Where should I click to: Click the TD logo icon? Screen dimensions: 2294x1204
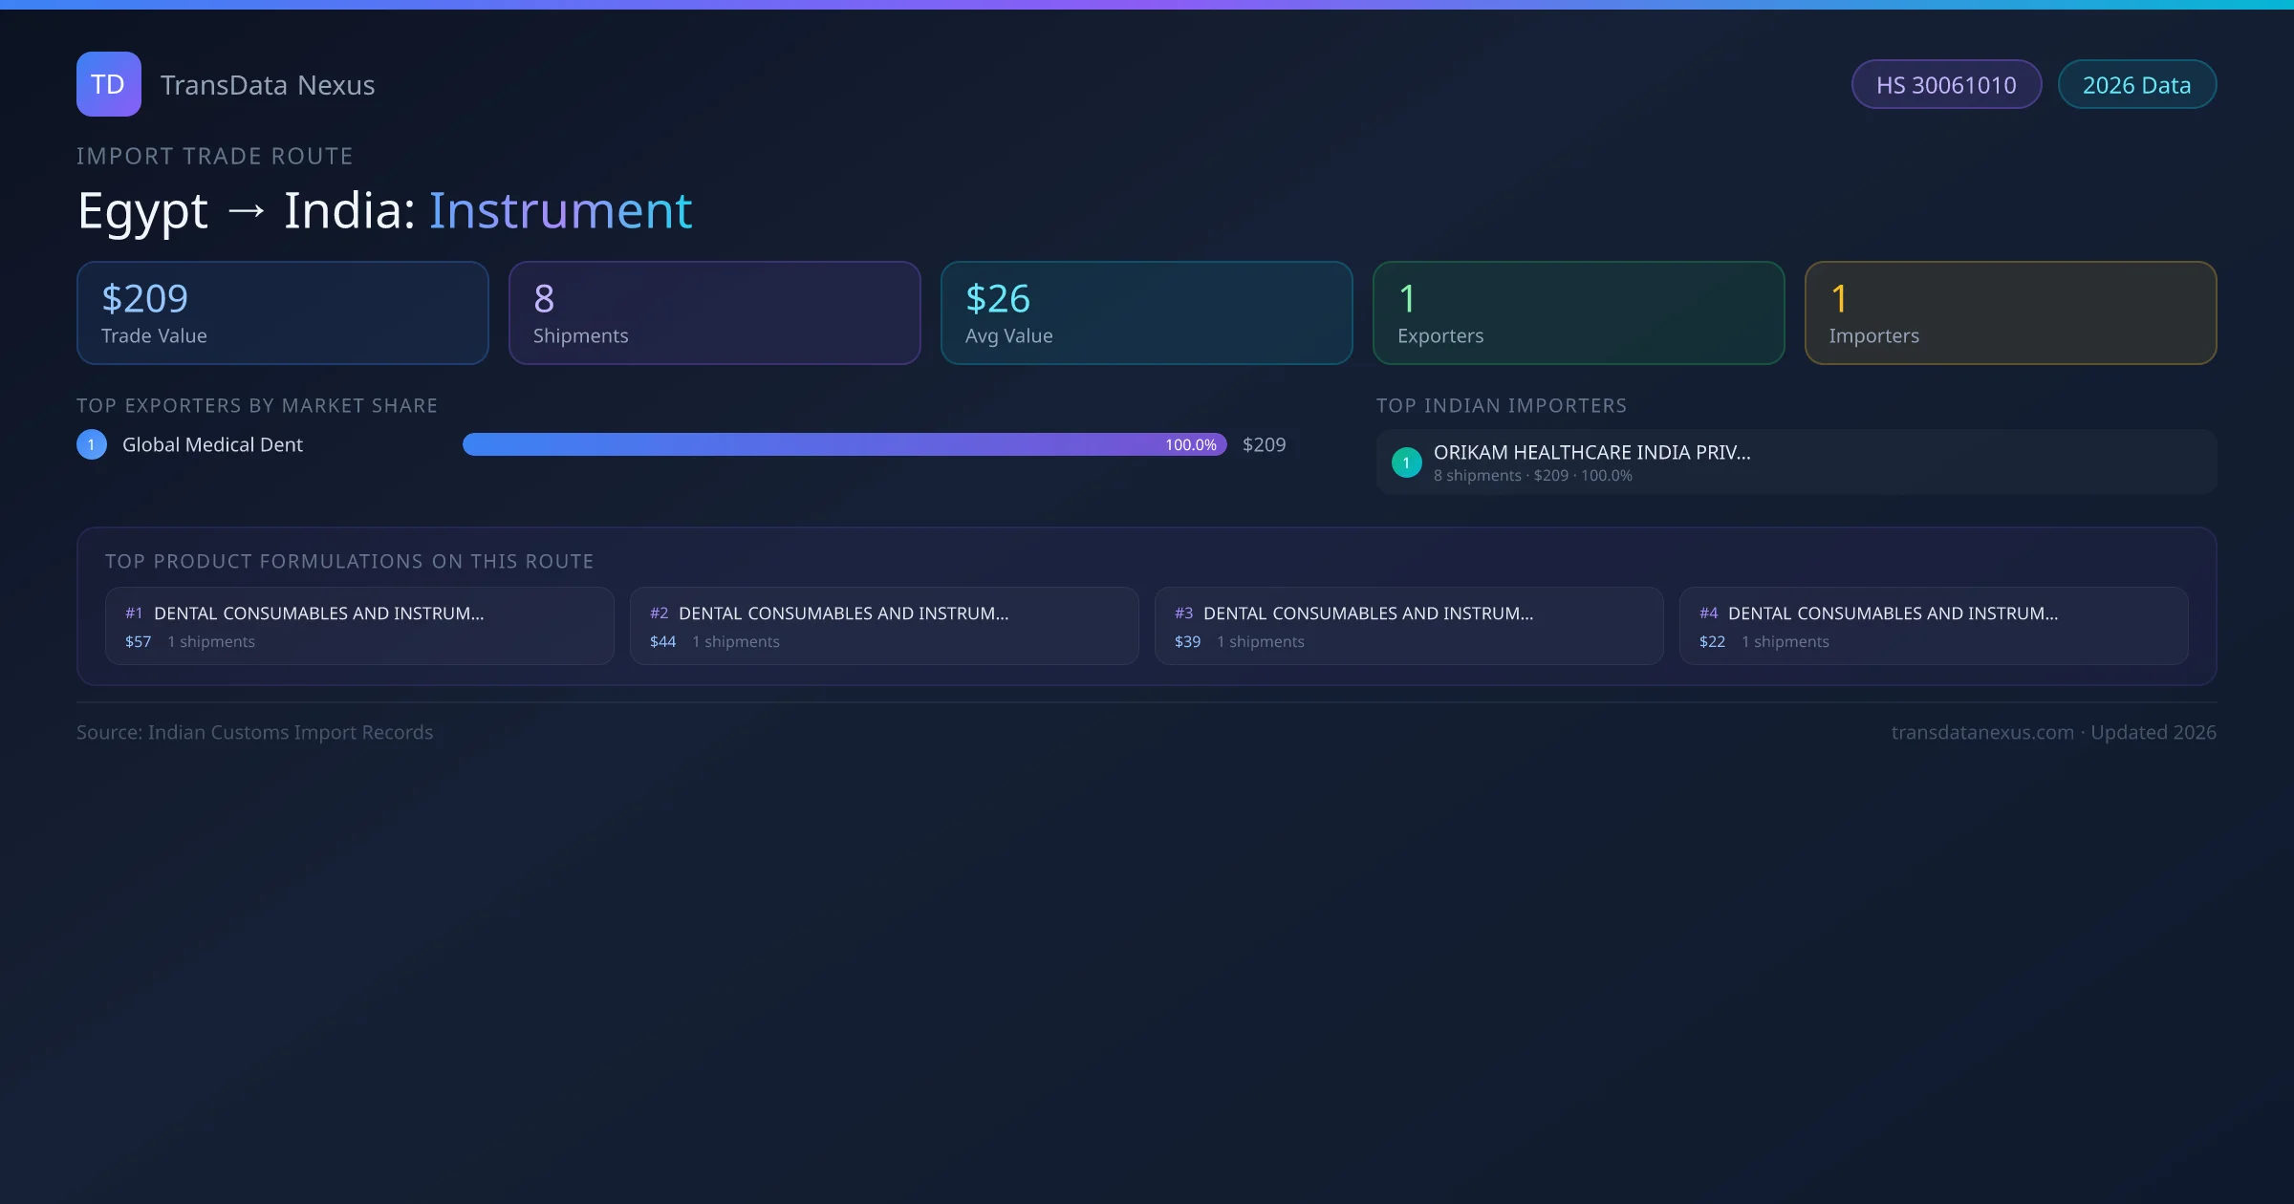click(x=108, y=84)
